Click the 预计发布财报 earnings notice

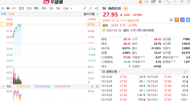tap(146, 30)
